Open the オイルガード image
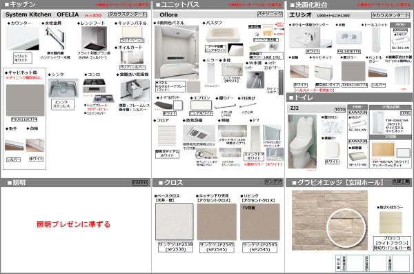 click(x=132, y=57)
